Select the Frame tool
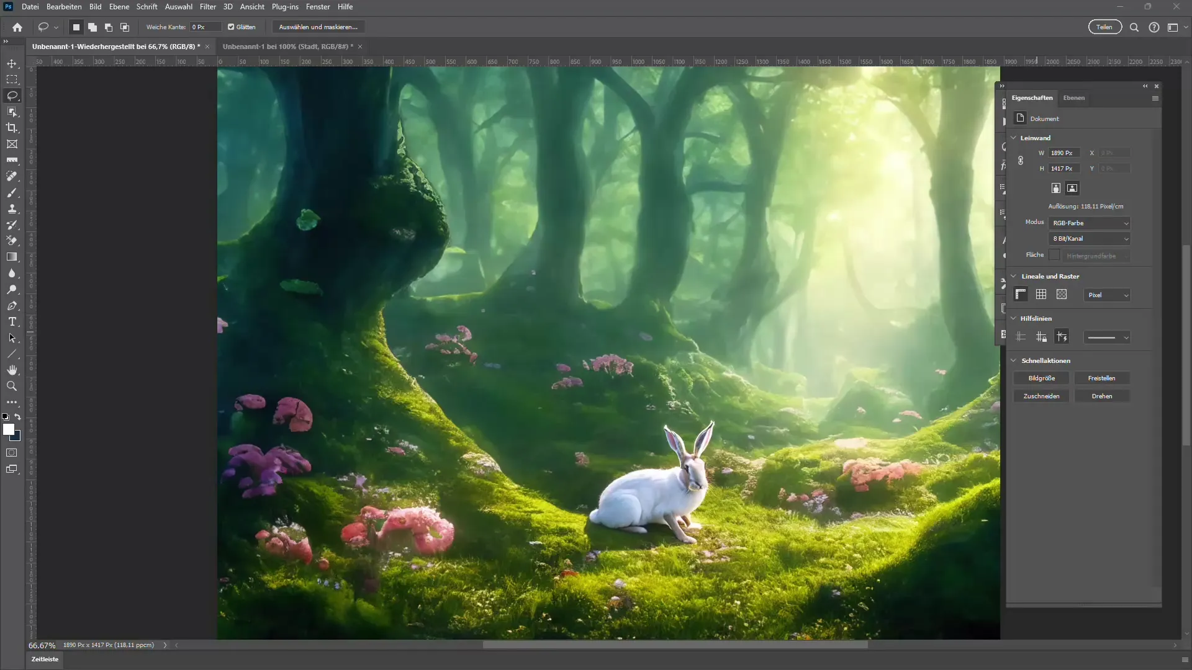 [12, 144]
